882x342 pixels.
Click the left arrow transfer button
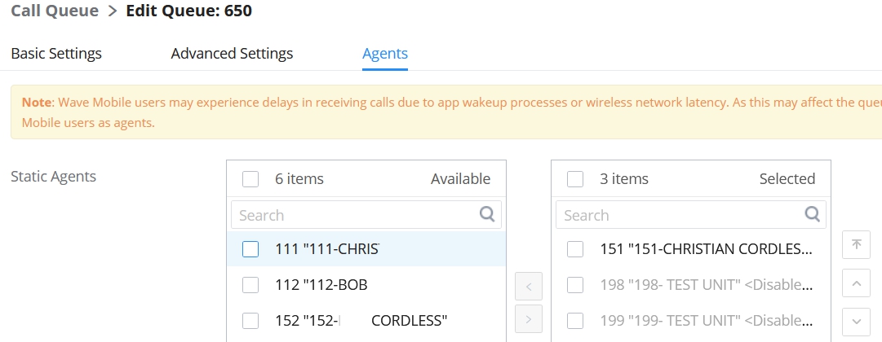point(529,287)
